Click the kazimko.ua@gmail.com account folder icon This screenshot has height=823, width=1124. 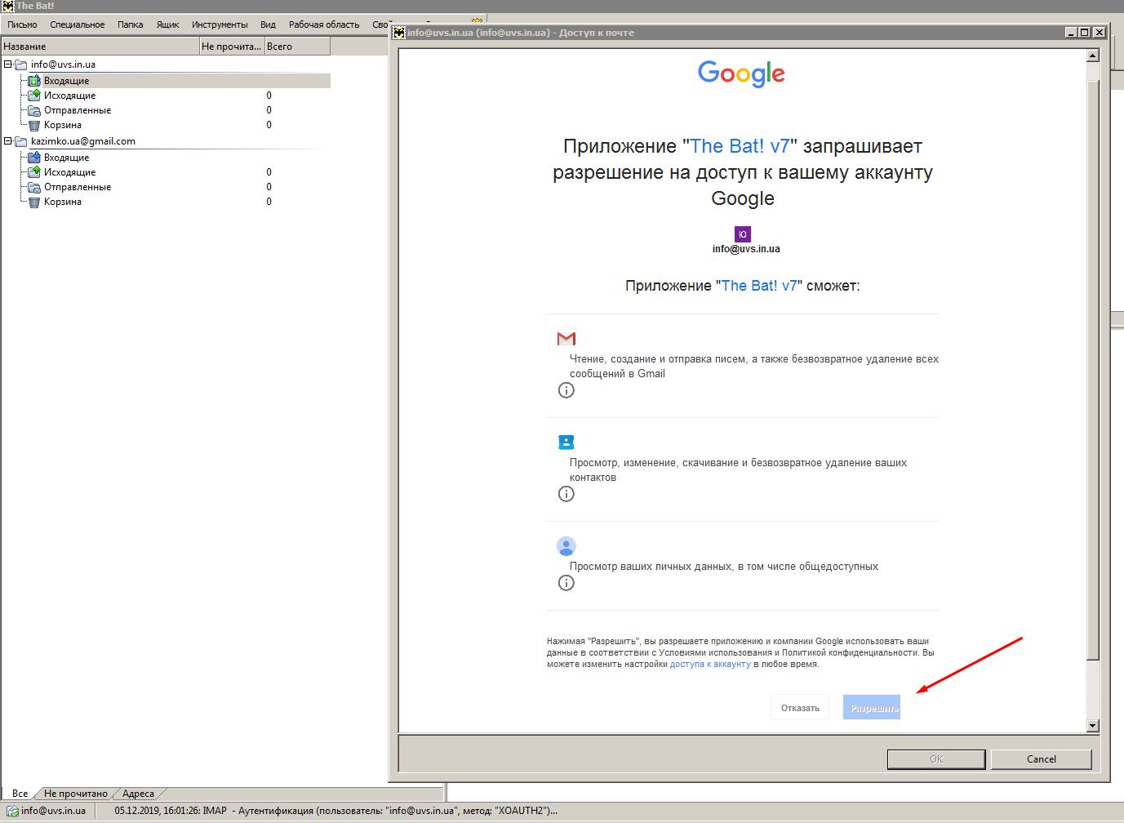coord(21,141)
